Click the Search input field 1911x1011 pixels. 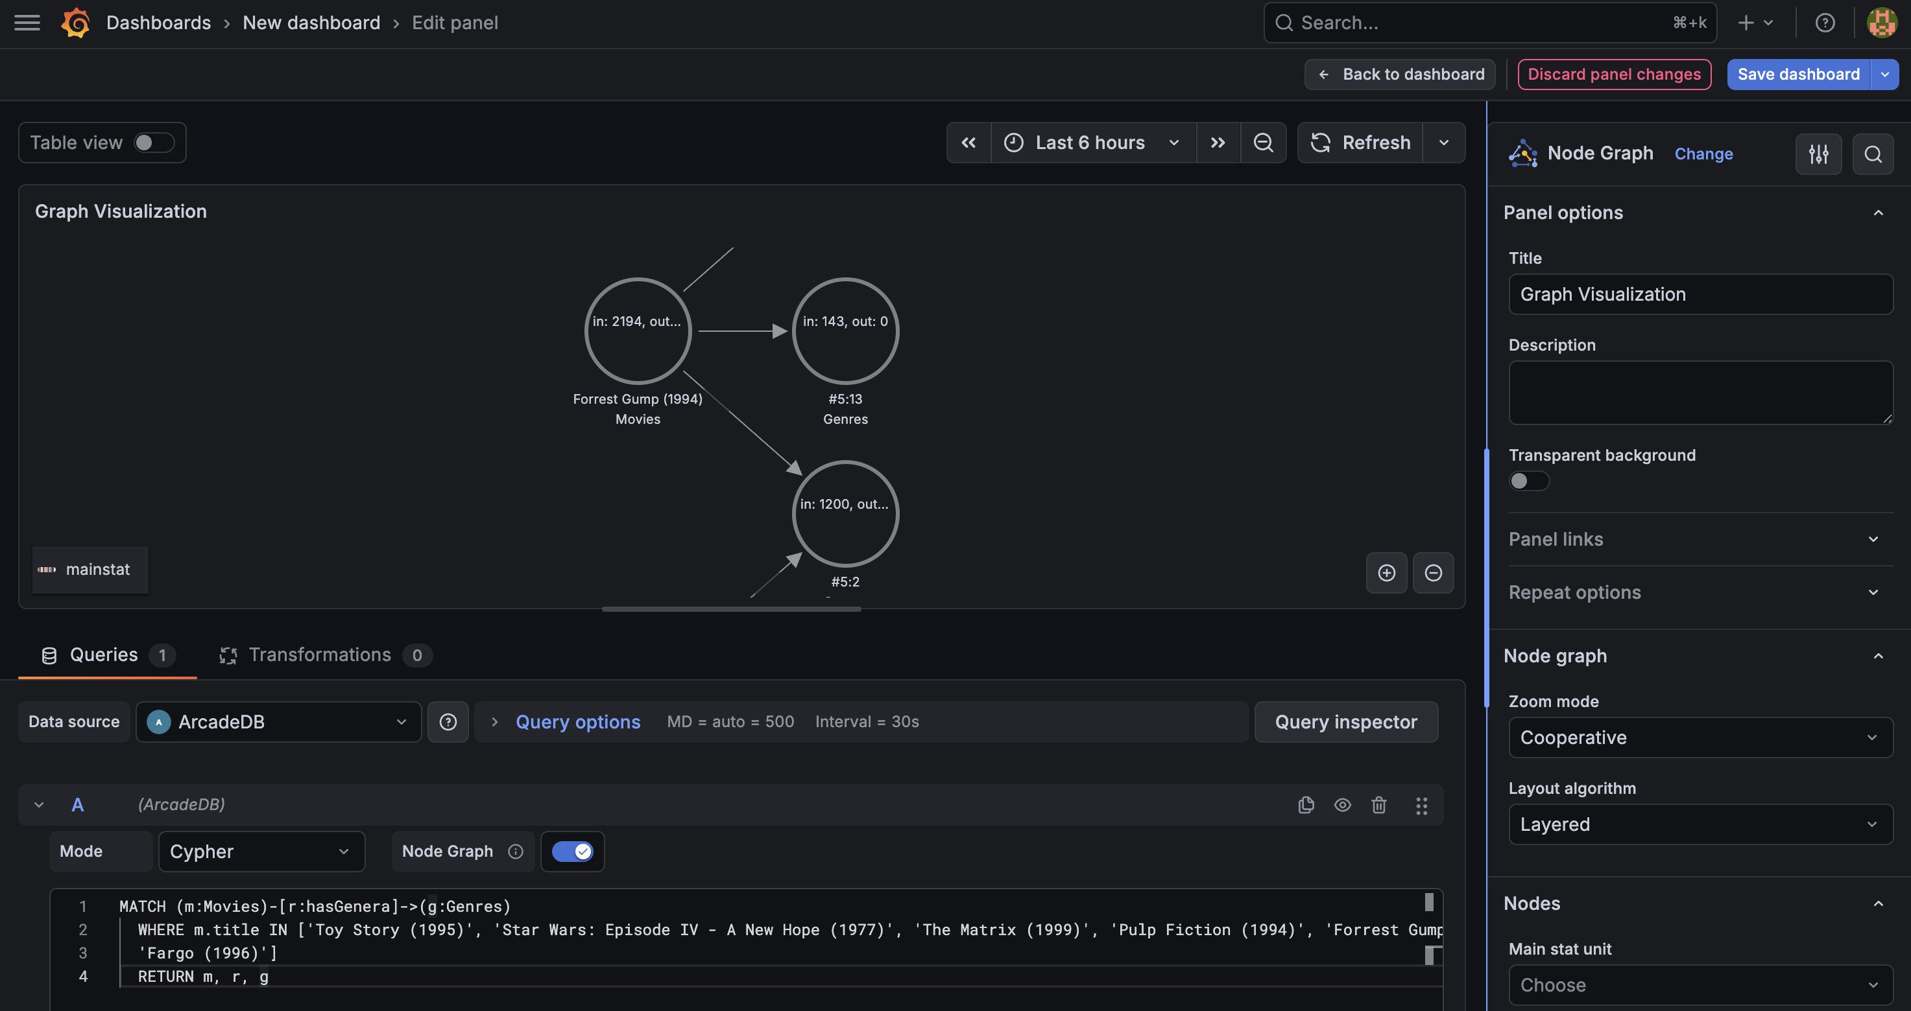[1489, 23]
